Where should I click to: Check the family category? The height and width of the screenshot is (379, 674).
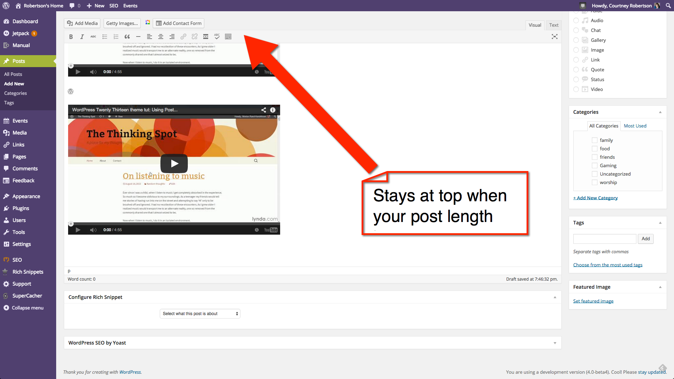coord(595,140)
